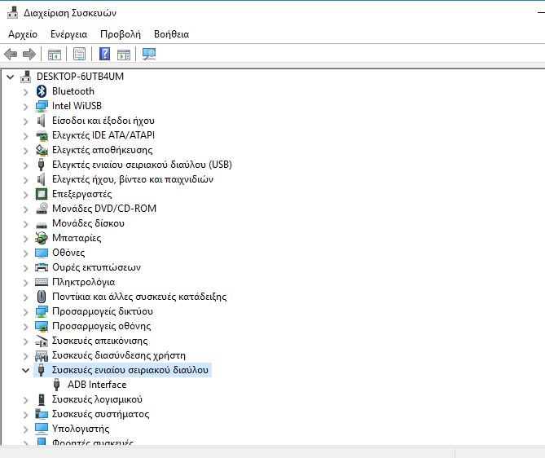
Task: Click the Forward arrow in the toolbar
Action: click(29, 55)
